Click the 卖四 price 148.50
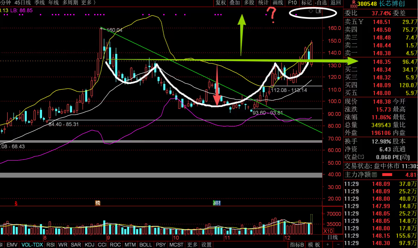418x248 pixels. click(382, 30)
